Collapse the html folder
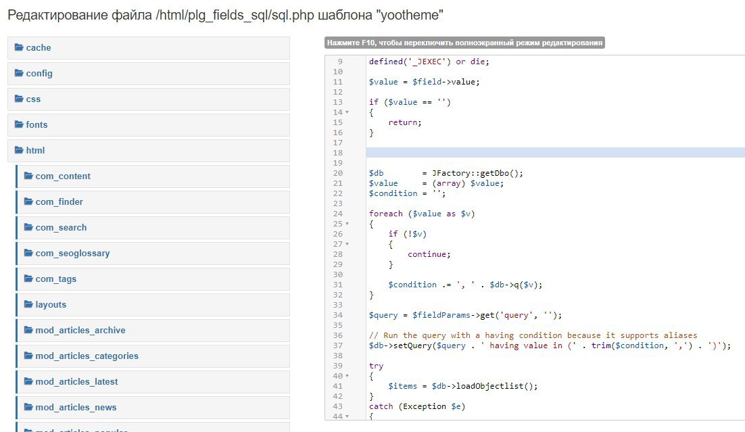 [x=149, y=150]
